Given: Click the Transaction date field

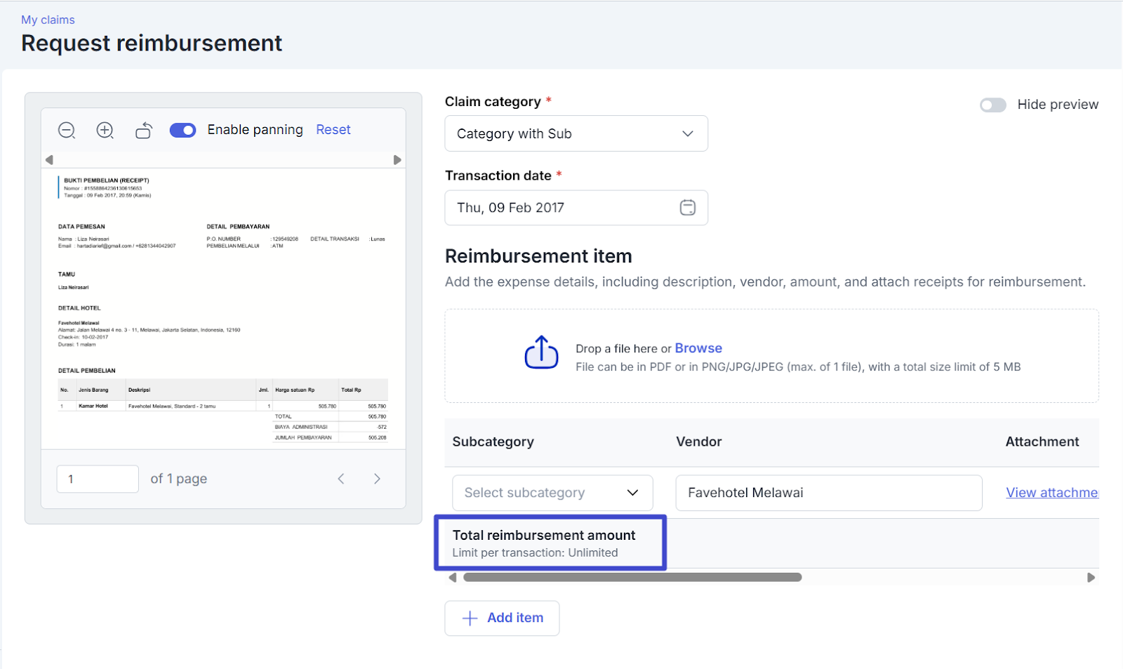Looking at the screenshot, I should point(561,208).
